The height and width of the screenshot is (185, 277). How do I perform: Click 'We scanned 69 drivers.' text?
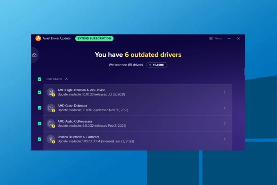pos(126,65)
